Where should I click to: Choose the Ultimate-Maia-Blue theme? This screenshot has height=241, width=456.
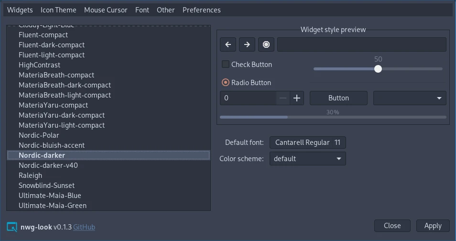[50, 196]
